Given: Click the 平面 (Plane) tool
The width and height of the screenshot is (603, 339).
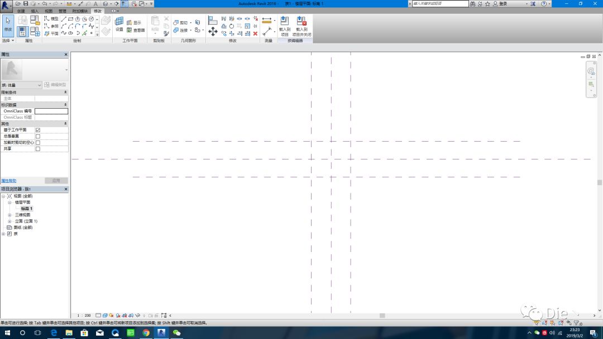Looking at the screenshot, I should click(51, 33).
